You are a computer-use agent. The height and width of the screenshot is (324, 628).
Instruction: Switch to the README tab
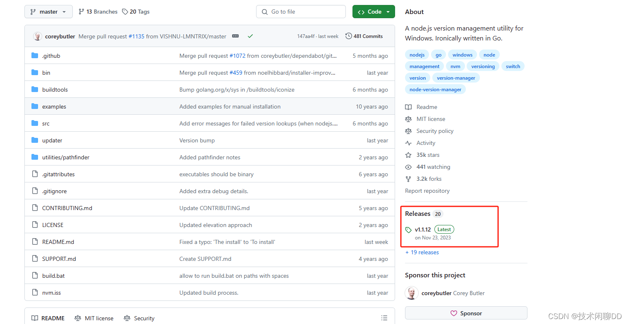(48, 318)
